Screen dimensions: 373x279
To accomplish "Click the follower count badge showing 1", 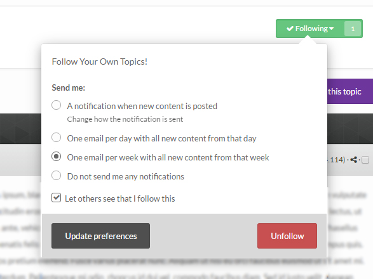I will 353,29.
